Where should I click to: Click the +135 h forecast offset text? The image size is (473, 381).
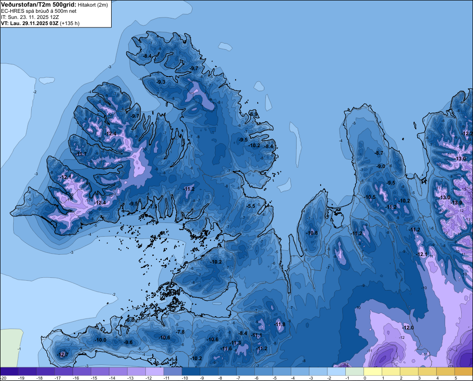point(70,23)
